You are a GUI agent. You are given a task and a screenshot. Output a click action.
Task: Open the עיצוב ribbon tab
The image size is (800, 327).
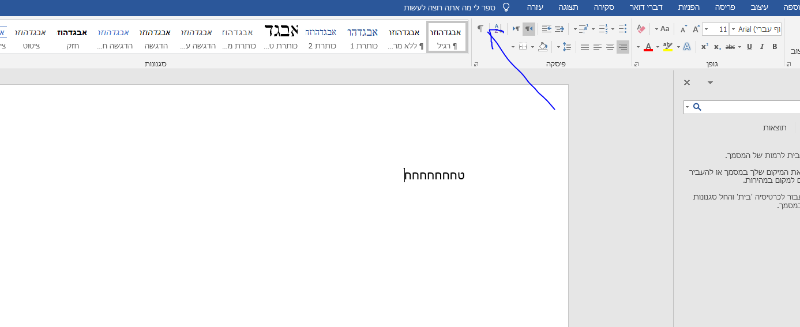coord(759,7)
